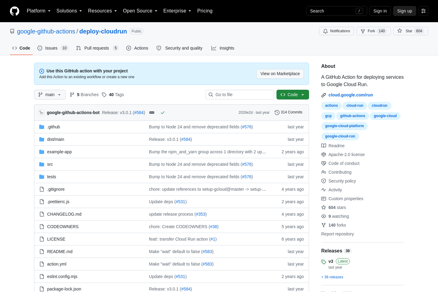Fork the deploy-cloudrun repository
This screenshot has width=438, height=292.
pyautogui.click(x=374, y=31)
